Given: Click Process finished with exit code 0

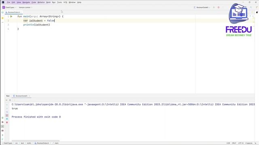Looking at the screenshot, I should click(x=36, y=117).
